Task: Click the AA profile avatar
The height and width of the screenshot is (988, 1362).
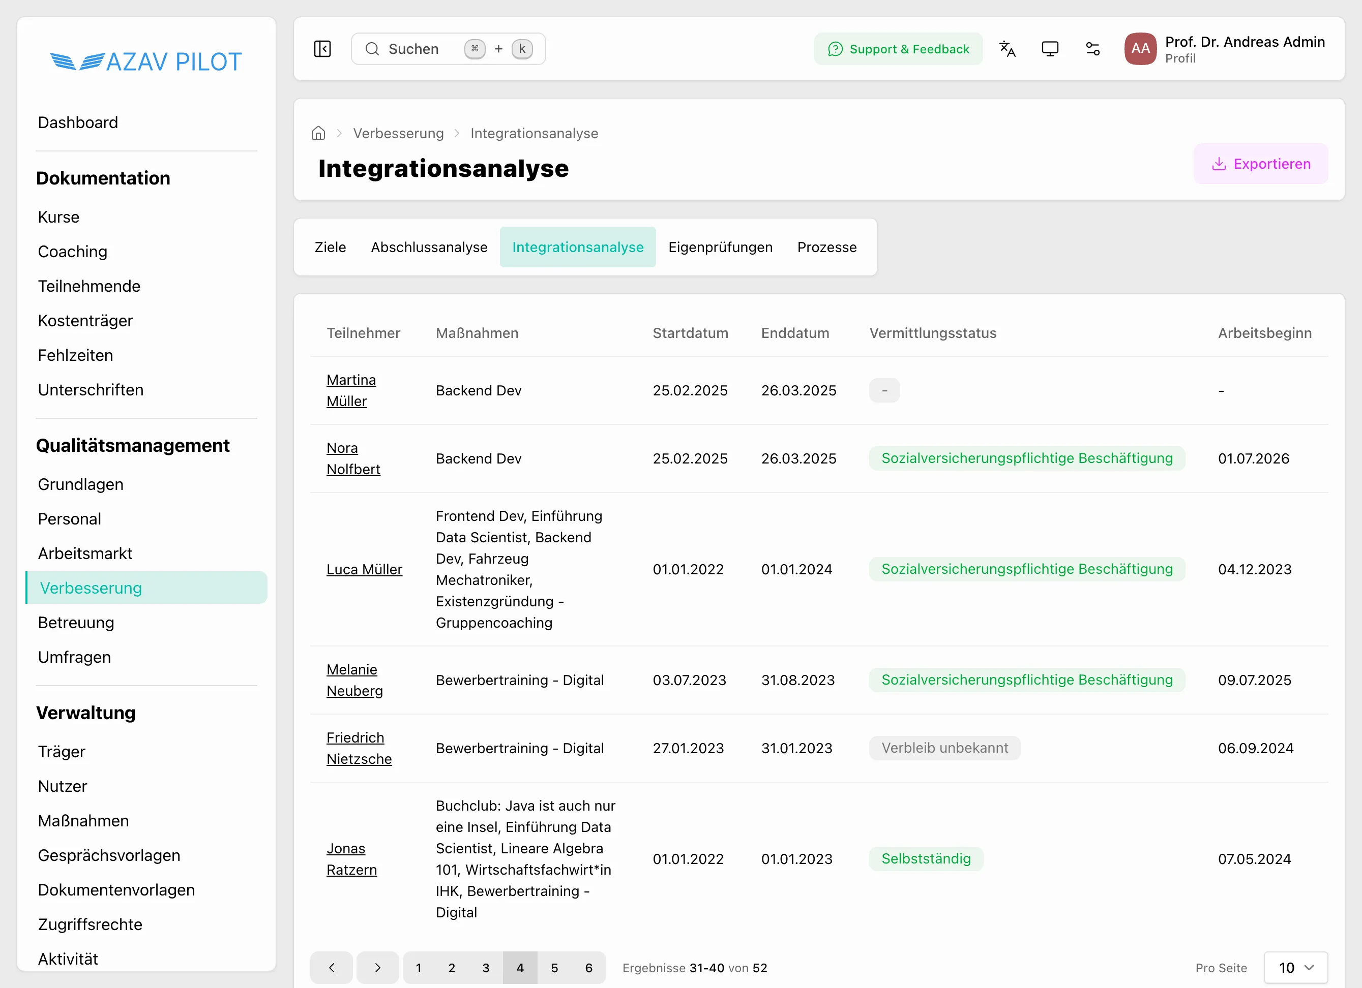Action: (x=1140, y=49)
